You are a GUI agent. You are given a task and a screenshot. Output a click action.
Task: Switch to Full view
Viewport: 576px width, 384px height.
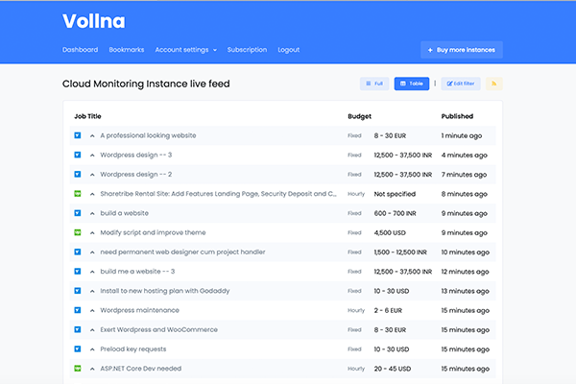point(374,84)
